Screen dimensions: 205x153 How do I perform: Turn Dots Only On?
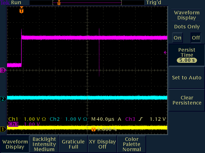[x=177, y=38]
